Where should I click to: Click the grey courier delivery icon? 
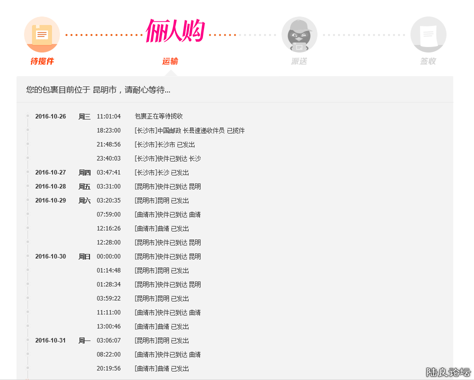(x=299, y=34)
